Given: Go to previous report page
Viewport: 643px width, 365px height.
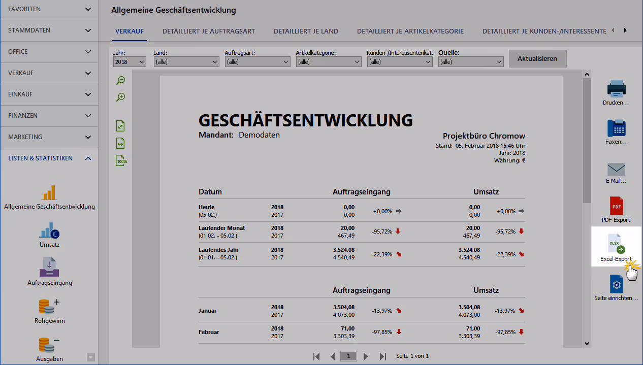Looking at the screenshot, I should pyautogui.click(x=333, y=356).
